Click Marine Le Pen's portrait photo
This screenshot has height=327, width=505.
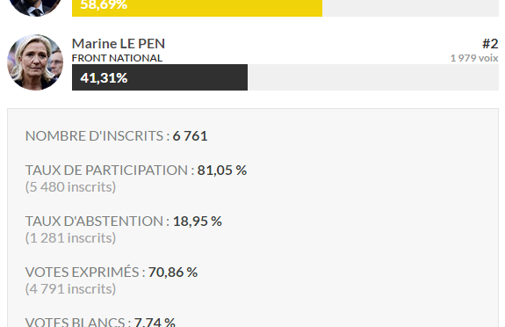point(35,62)
